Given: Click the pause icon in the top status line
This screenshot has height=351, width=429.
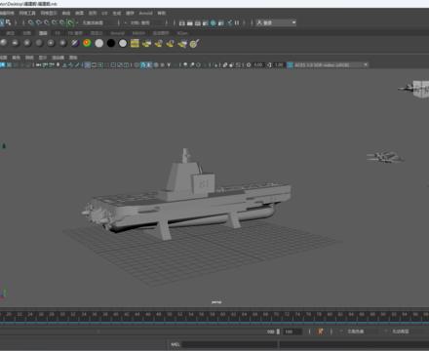Looking at the screenshot, I should pos(237,22).
